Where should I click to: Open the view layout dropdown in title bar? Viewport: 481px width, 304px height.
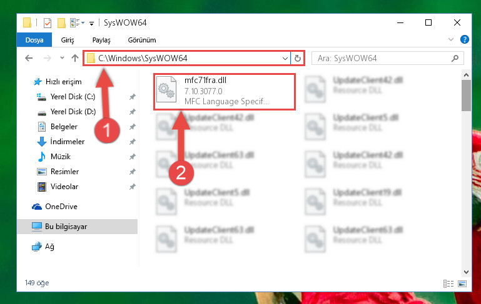click(x=77, y=23)
